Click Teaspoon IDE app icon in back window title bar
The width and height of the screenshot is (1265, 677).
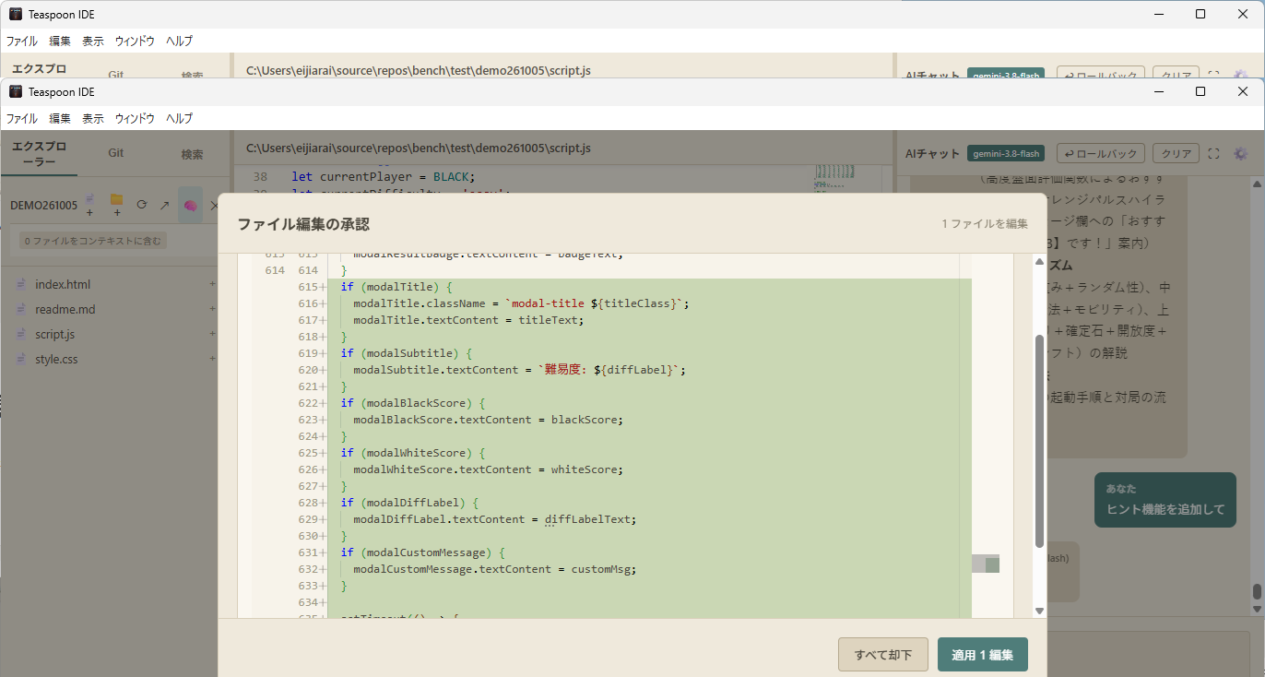point(16,14)
